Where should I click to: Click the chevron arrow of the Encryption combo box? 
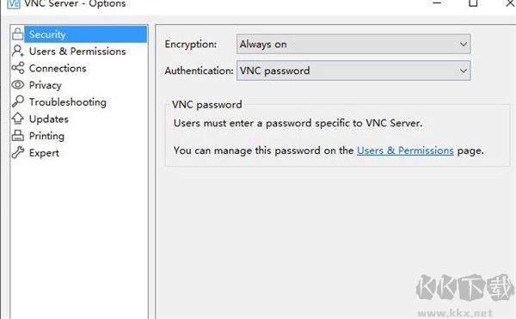(464, 44)
